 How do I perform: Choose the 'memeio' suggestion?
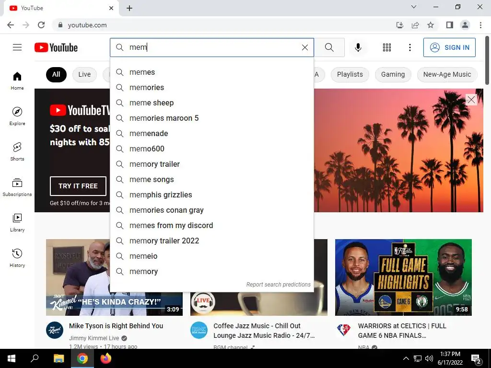click(x=211, y=256)
